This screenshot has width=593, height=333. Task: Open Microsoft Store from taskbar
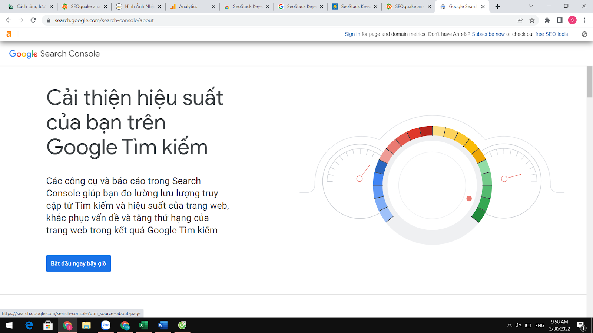click(x=48, y=325)
